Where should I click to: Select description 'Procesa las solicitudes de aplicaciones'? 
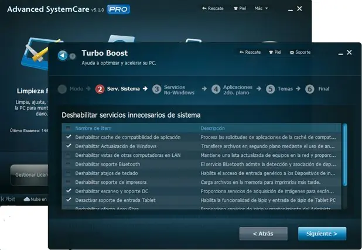(x=268, y=137)
